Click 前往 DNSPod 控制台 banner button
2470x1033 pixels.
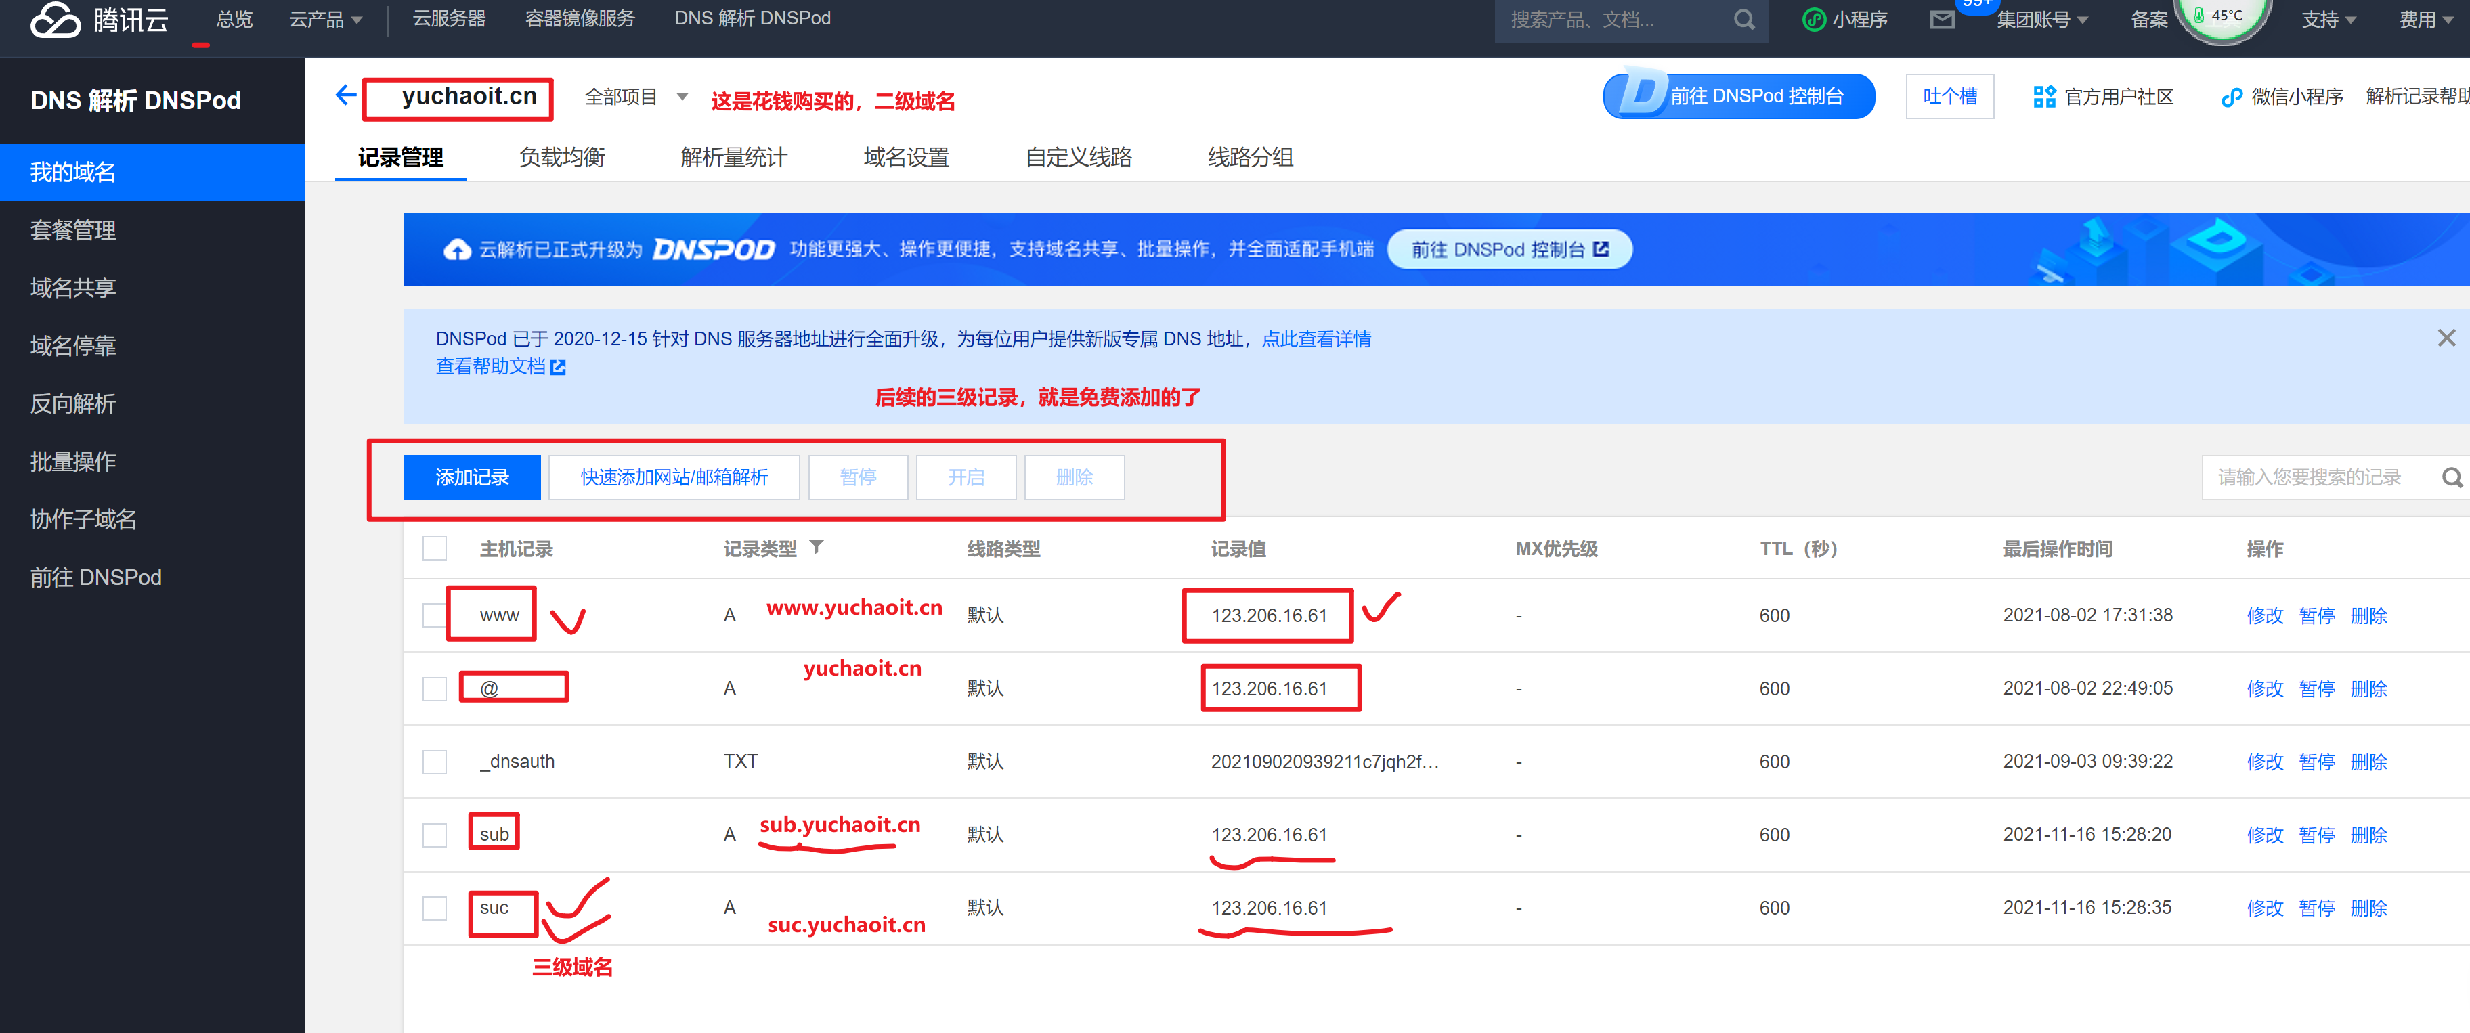tap(1509, 249)
